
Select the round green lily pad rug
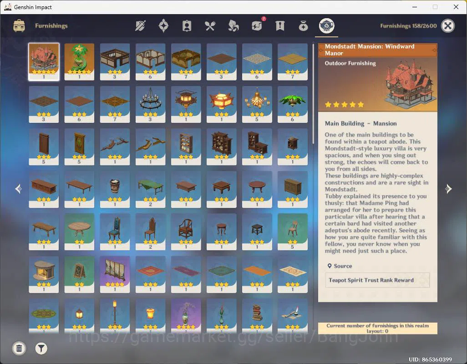tap(44, 315)
